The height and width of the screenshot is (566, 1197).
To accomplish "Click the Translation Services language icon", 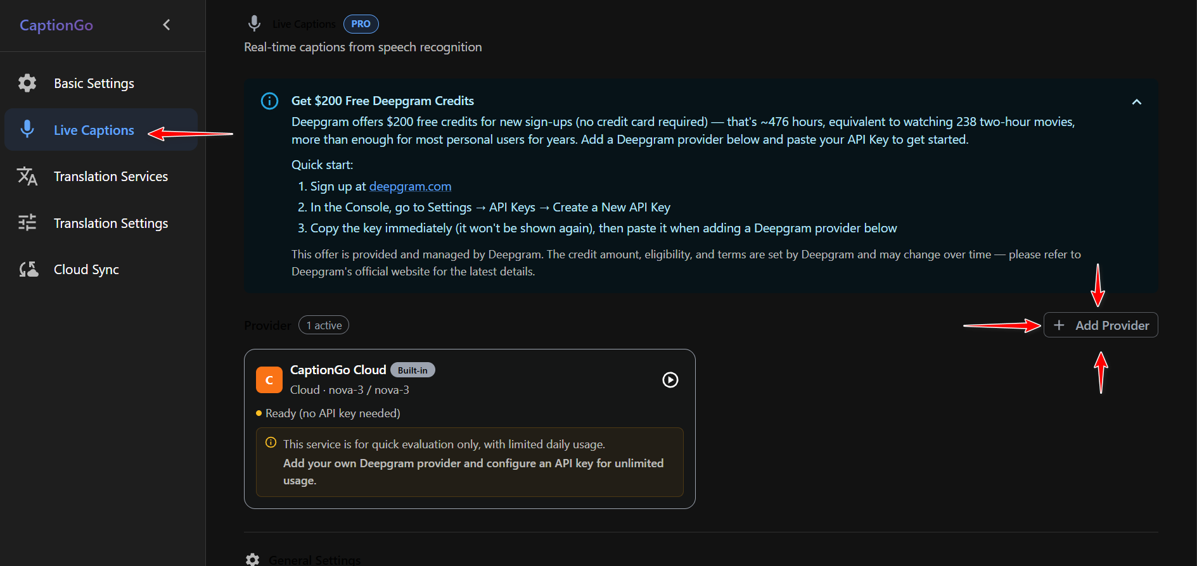I will click(27, 176).
